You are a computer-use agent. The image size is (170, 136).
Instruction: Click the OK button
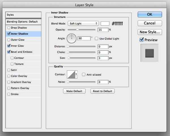[x=150, y=14]
